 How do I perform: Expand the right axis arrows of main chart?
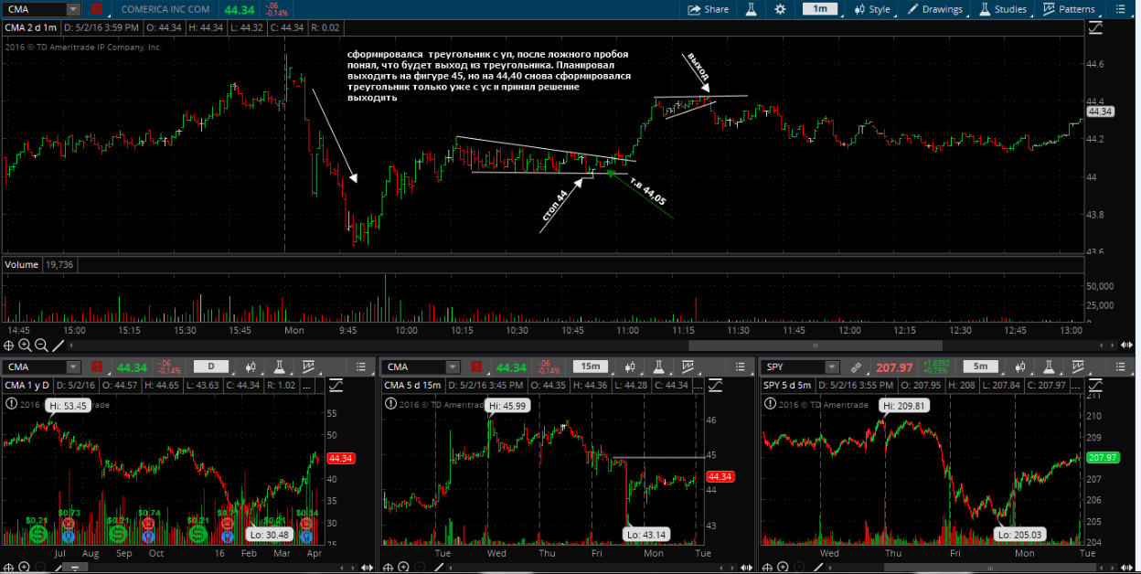coord(1127,345)
